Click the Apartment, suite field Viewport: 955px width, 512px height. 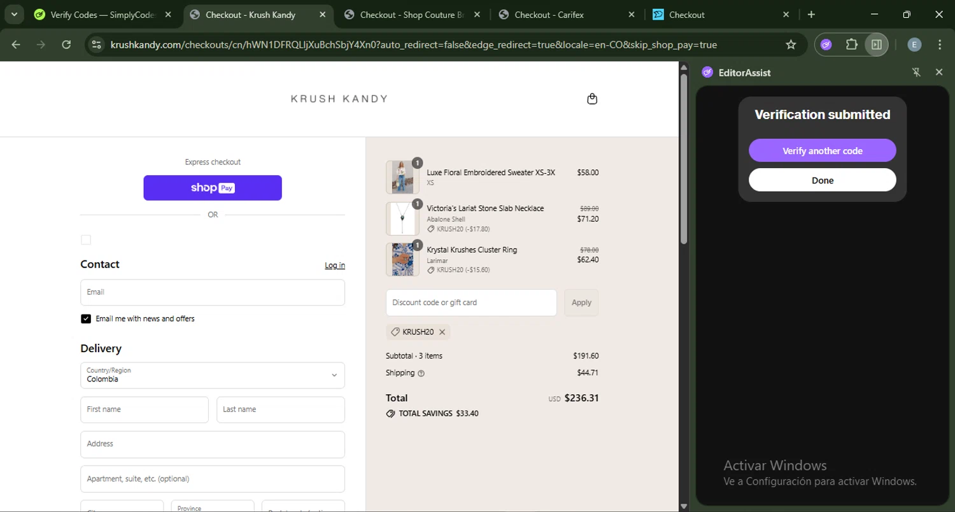click(213, 479)
